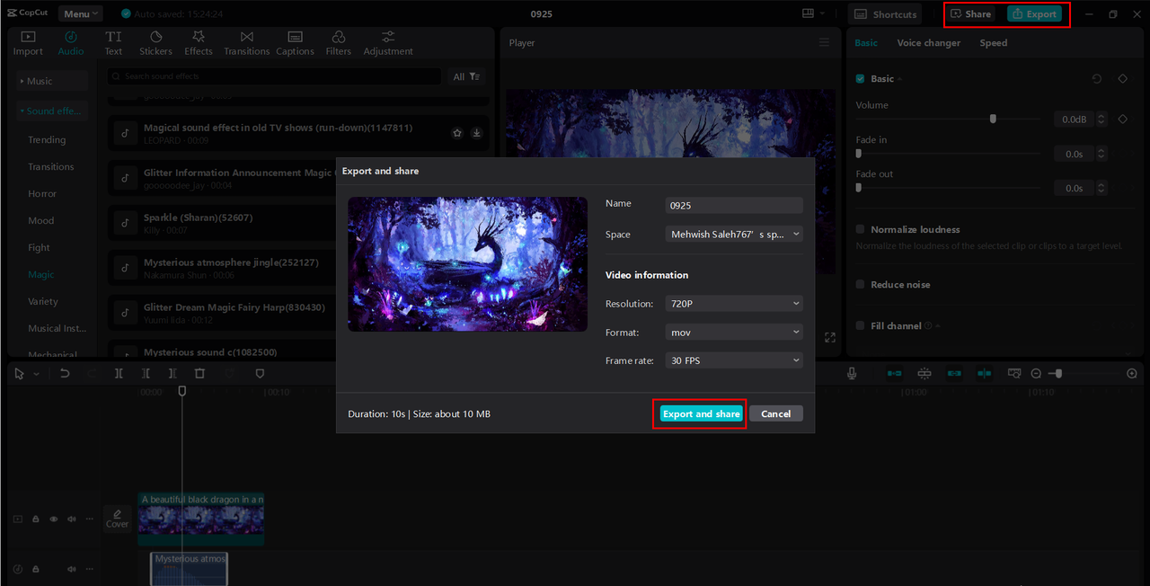This screenshot has height=586, width=1150.
Task: Click the Export and share button
Action: [701, 413]
